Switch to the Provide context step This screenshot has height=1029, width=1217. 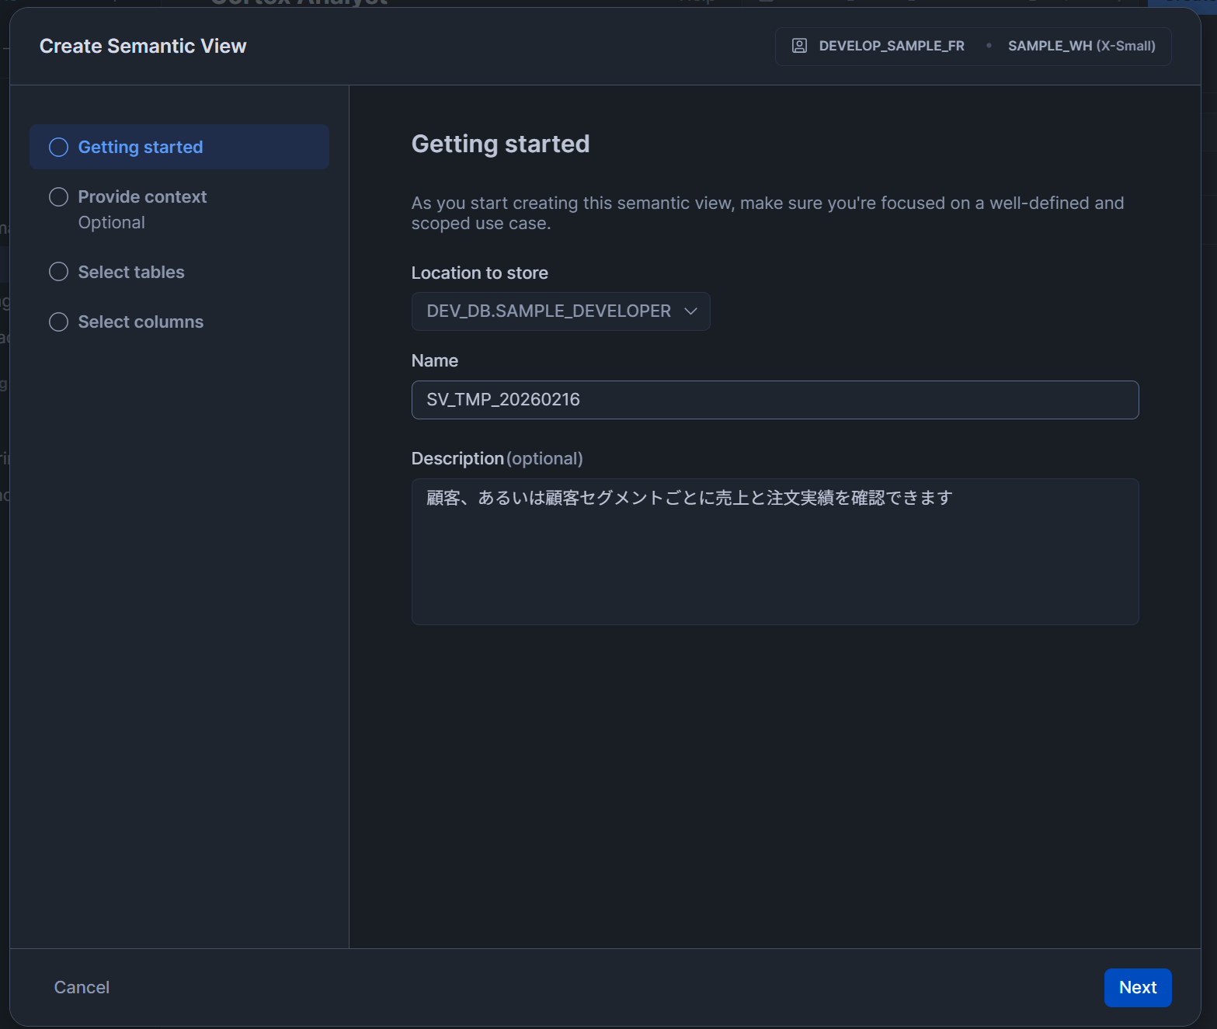pos(142,197)
